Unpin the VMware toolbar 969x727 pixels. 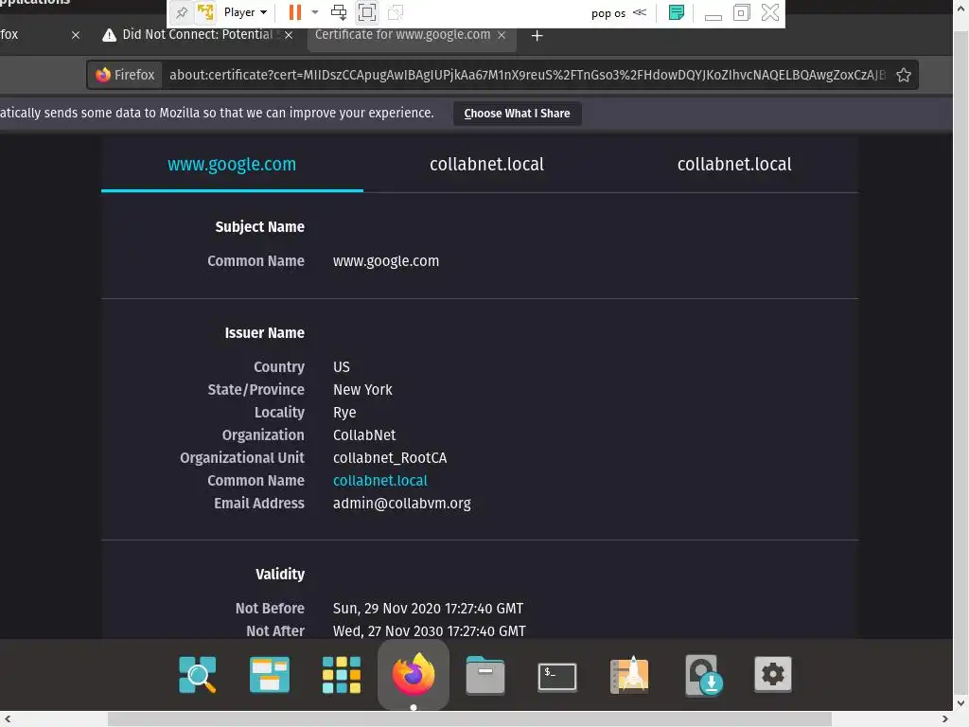182,12
